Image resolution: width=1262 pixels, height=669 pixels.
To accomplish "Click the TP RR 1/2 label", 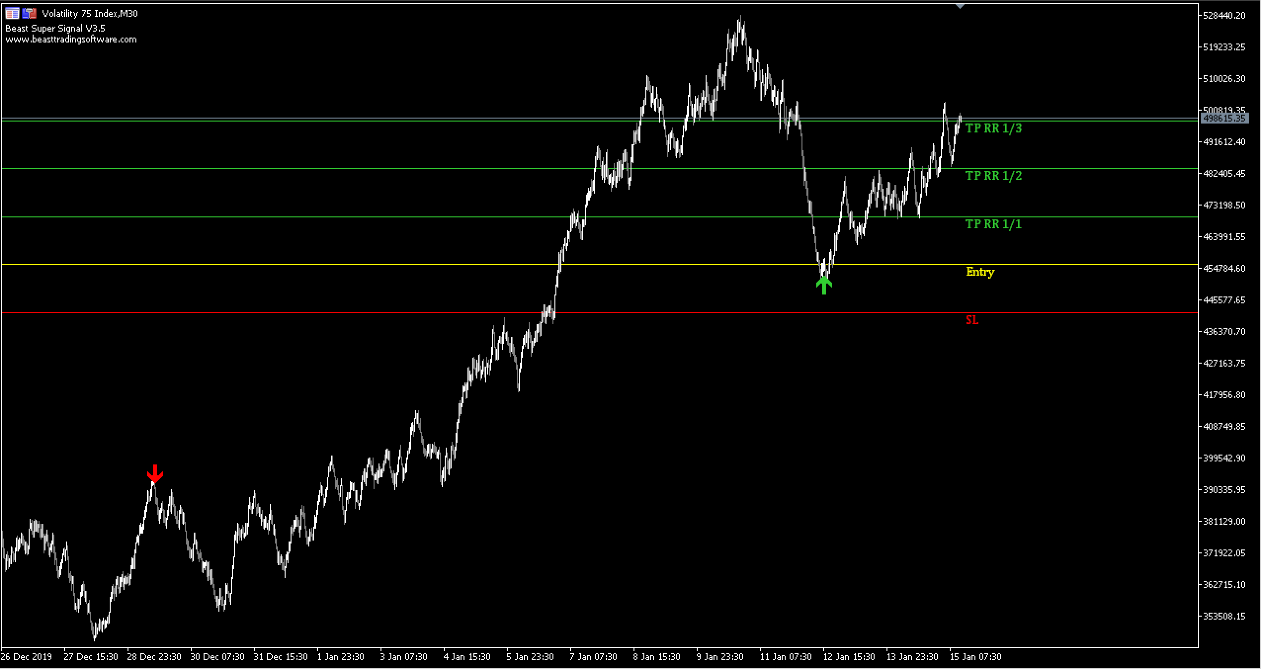I will pyautogui.click(x=993, y=176).
